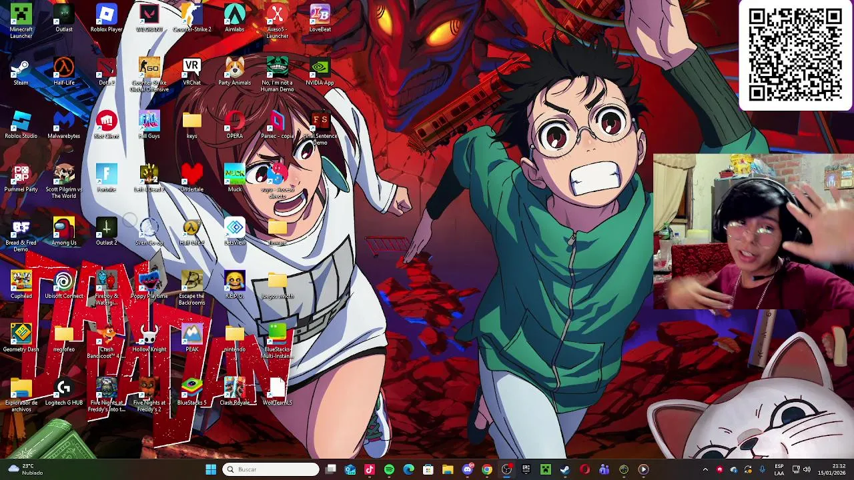Open Google Chrome from the taskbar
This screenshot has height=480, width=854.
(x=487, y=469)
